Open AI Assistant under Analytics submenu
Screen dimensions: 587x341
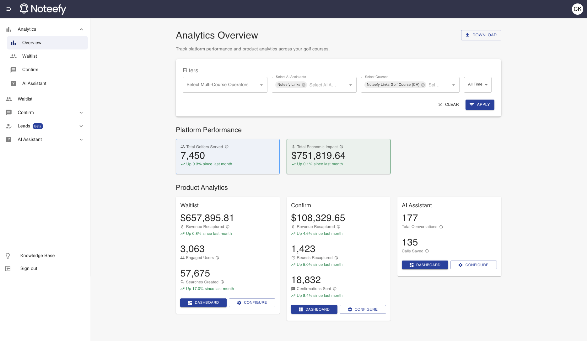34,84
